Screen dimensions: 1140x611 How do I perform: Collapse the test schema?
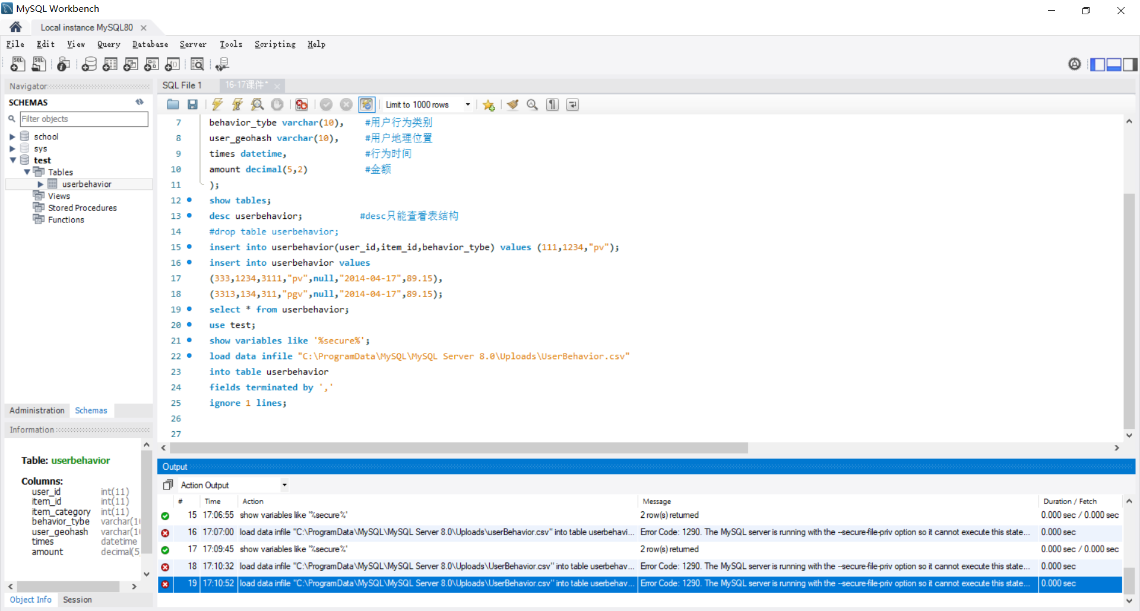click(x=12, y=160)
